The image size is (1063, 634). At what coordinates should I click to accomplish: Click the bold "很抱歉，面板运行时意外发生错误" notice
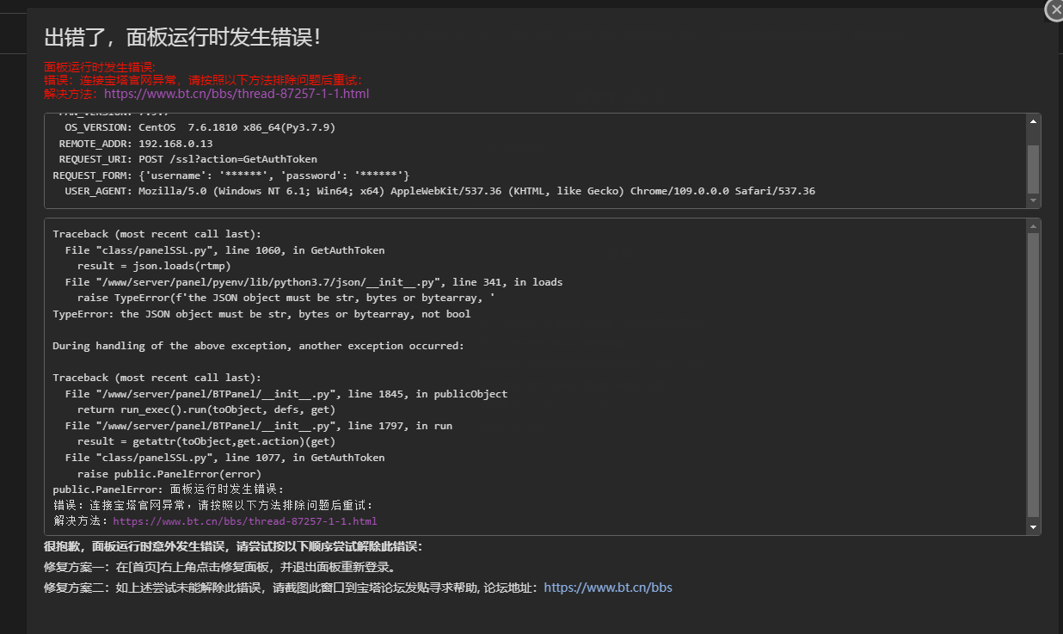pos(233,546)
